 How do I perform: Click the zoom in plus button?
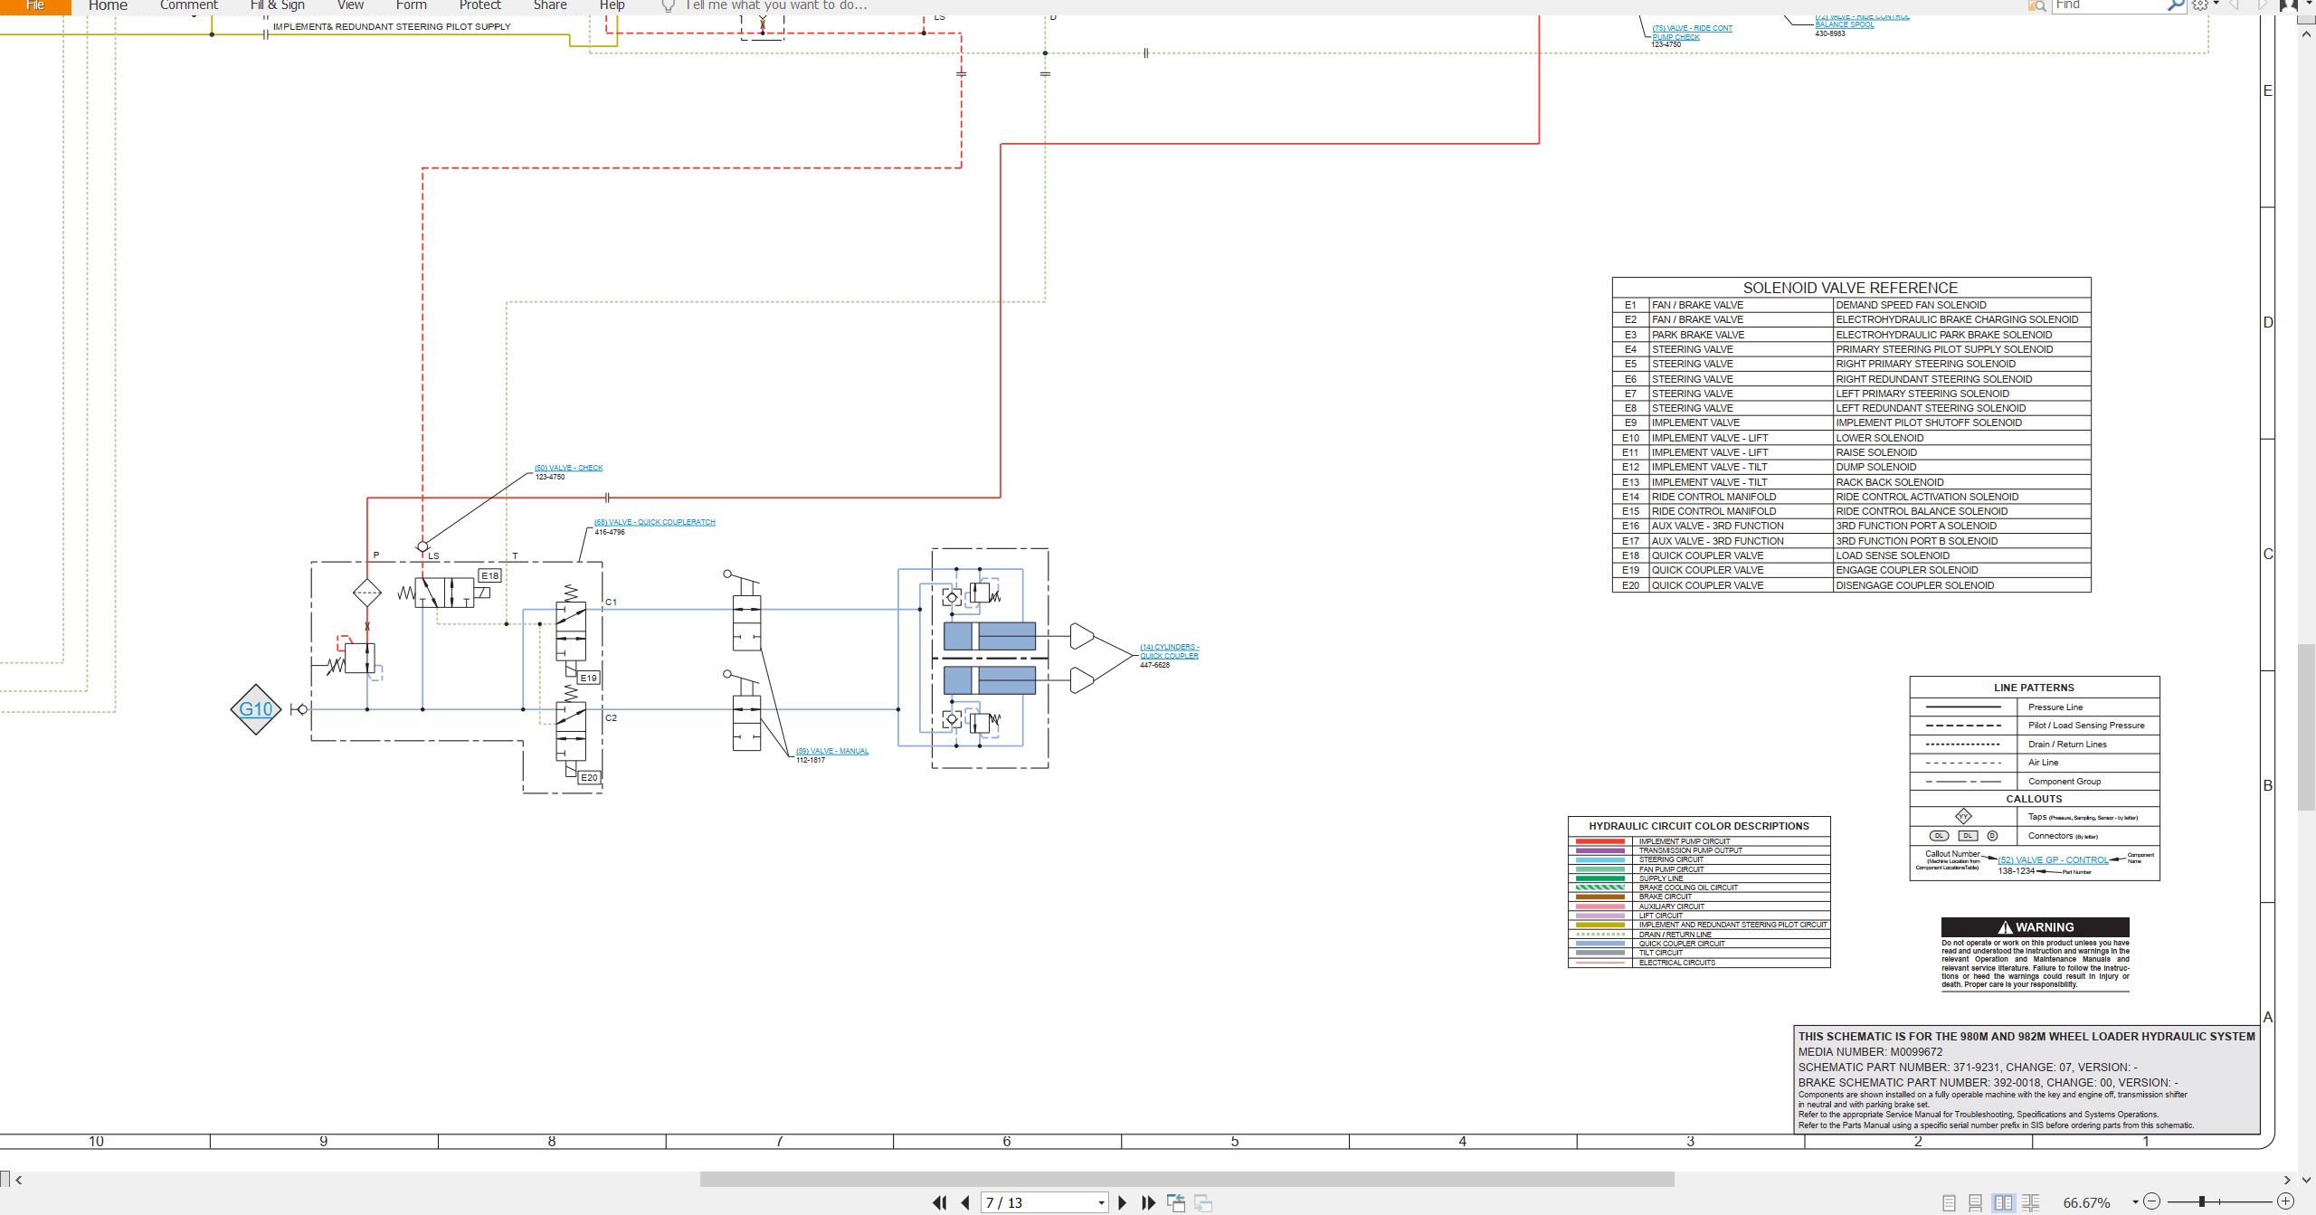tap(2285, 1201)
